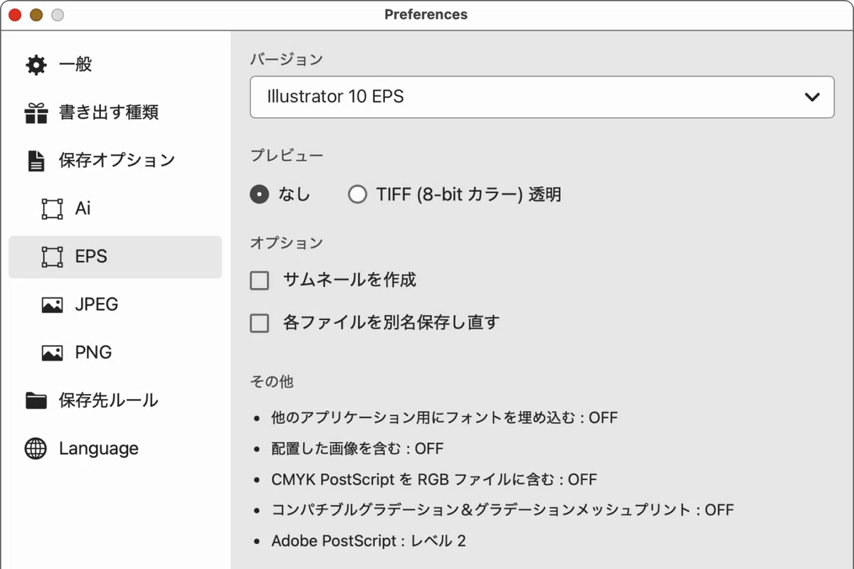
Task: Select TIFF (8-bit カラー) 透明 radio button
Action: pyautogui.click(x=357, y=194)
